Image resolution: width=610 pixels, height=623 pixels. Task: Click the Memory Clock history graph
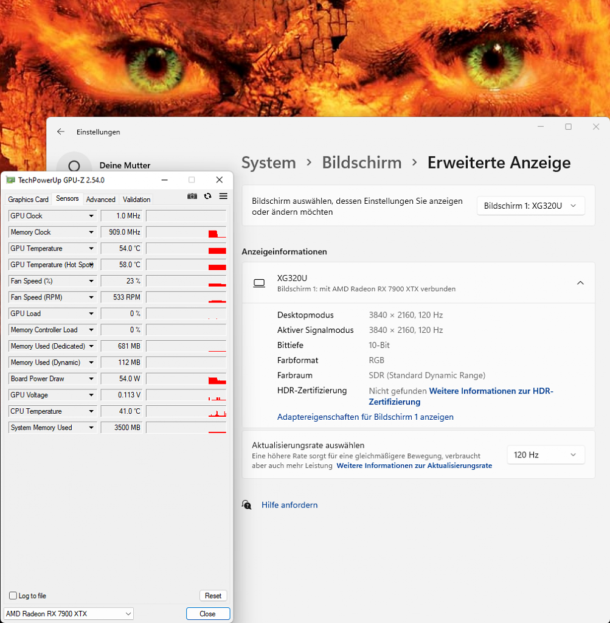click(x=186, y=232)
